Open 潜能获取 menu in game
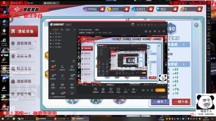Image resolution: width=216 pixels, height=121 pixels. 23,81
